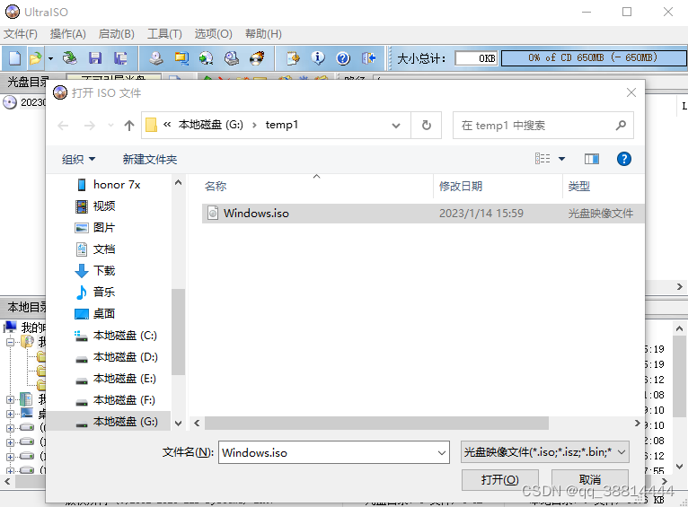
Task: Open 桌面 in the sidebar
Action: point(95,314)
